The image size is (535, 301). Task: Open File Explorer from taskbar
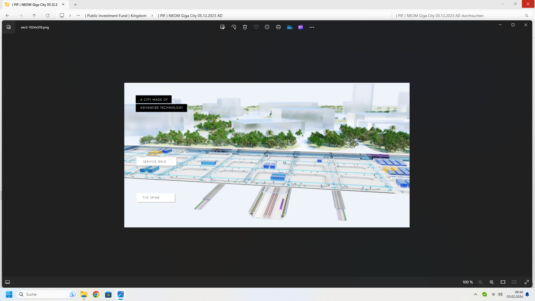[84, 294]
